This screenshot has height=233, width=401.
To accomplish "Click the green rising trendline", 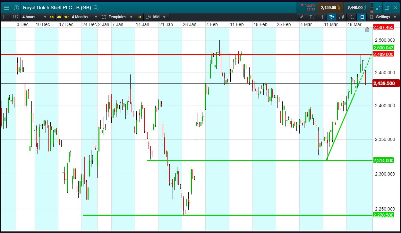I will (x=341, y=126).
